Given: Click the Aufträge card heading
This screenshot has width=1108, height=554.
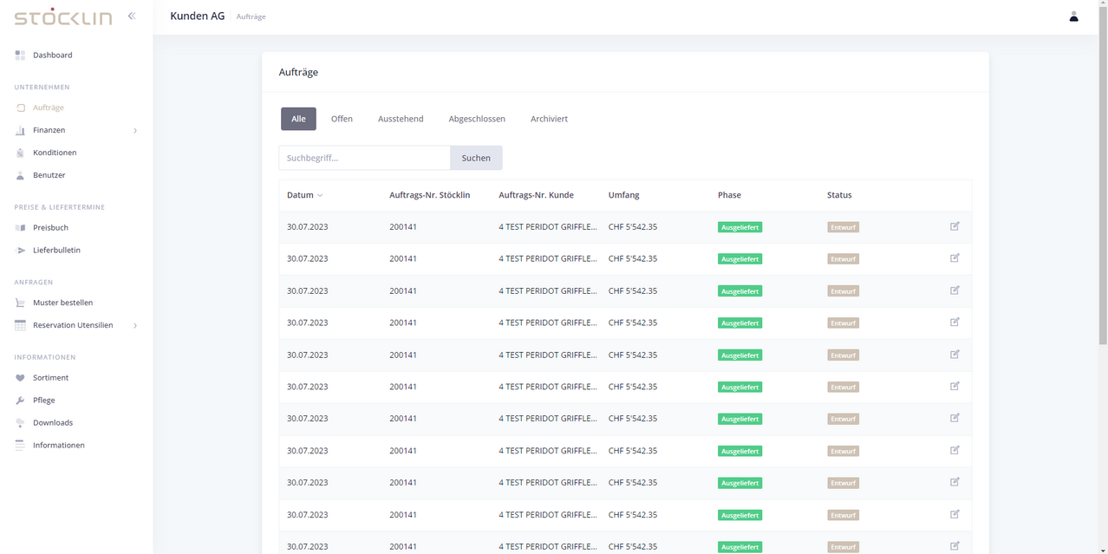Looking at the screenshot, I should [x=298, y=72].
